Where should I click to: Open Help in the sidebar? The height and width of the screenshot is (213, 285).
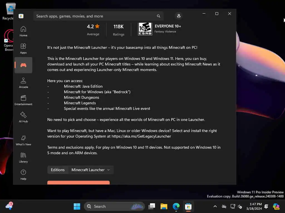pyautogui.click(x=23, y=175)
